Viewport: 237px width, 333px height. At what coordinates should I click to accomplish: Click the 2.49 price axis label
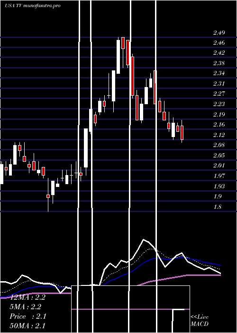(x=219, y=33)
